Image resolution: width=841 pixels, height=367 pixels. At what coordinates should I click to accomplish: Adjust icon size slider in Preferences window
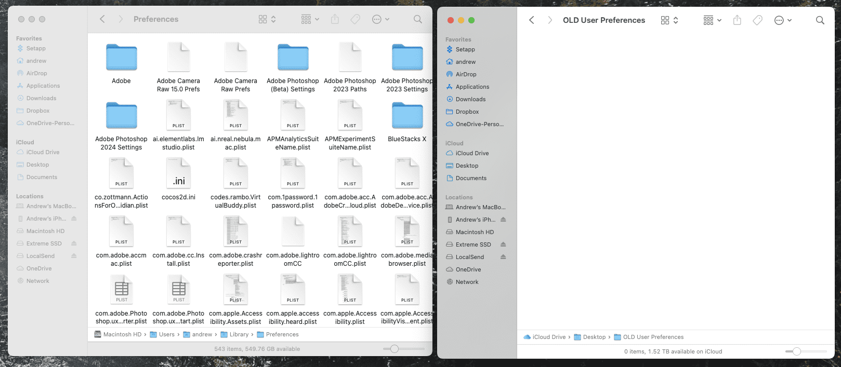click(395, 349)
